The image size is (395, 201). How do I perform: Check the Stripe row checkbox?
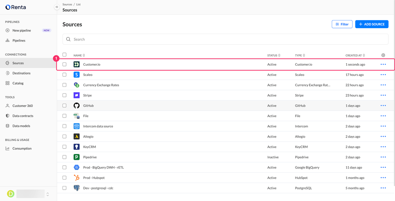(64, 95)
